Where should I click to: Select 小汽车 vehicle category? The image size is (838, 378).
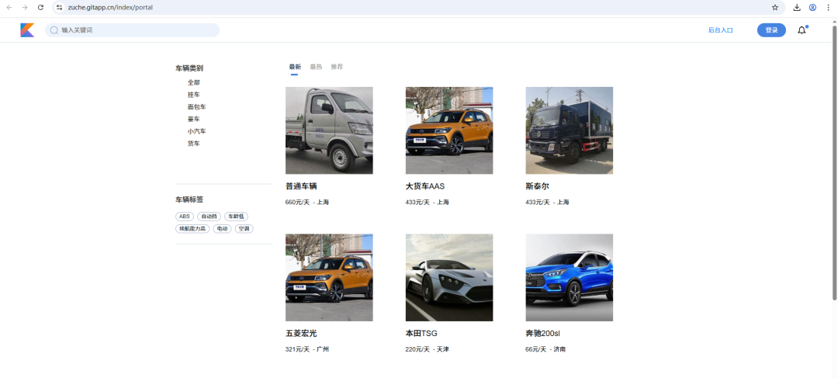point(196,131)
